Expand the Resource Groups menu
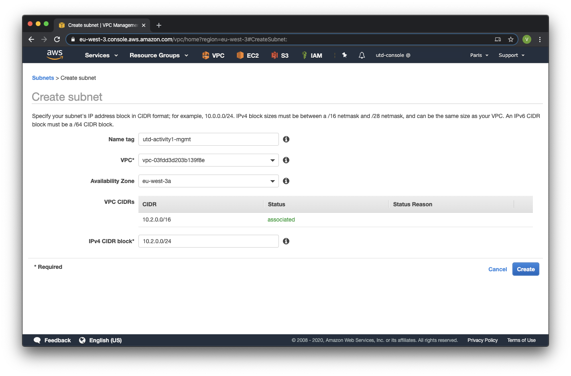Viewport: 571px width, 376px height. [x=159, y=55]
